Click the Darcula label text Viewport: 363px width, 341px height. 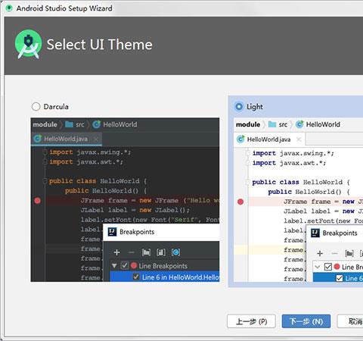click(56, 107)
